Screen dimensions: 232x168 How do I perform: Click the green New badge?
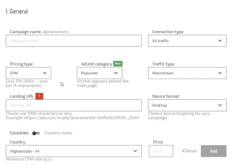(118, 64)
